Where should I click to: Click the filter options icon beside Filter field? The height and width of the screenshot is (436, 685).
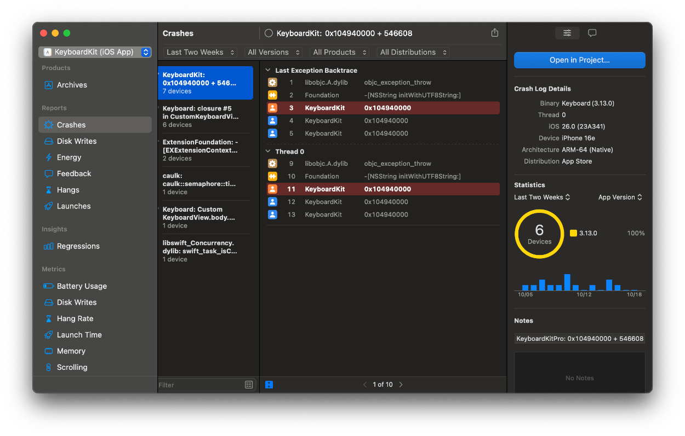coord(249,385)
